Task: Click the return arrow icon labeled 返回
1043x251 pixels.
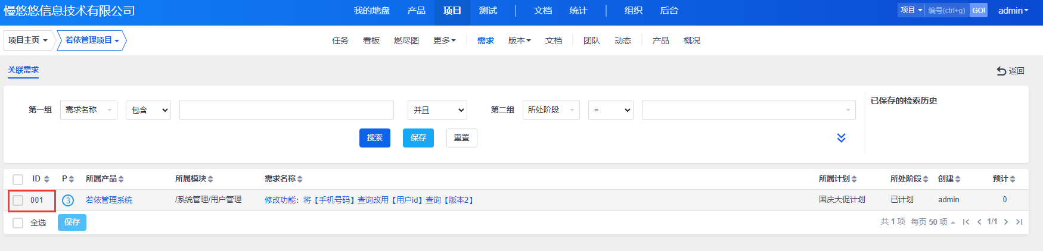Action: pyautogui.click(x=1001, y=71)
